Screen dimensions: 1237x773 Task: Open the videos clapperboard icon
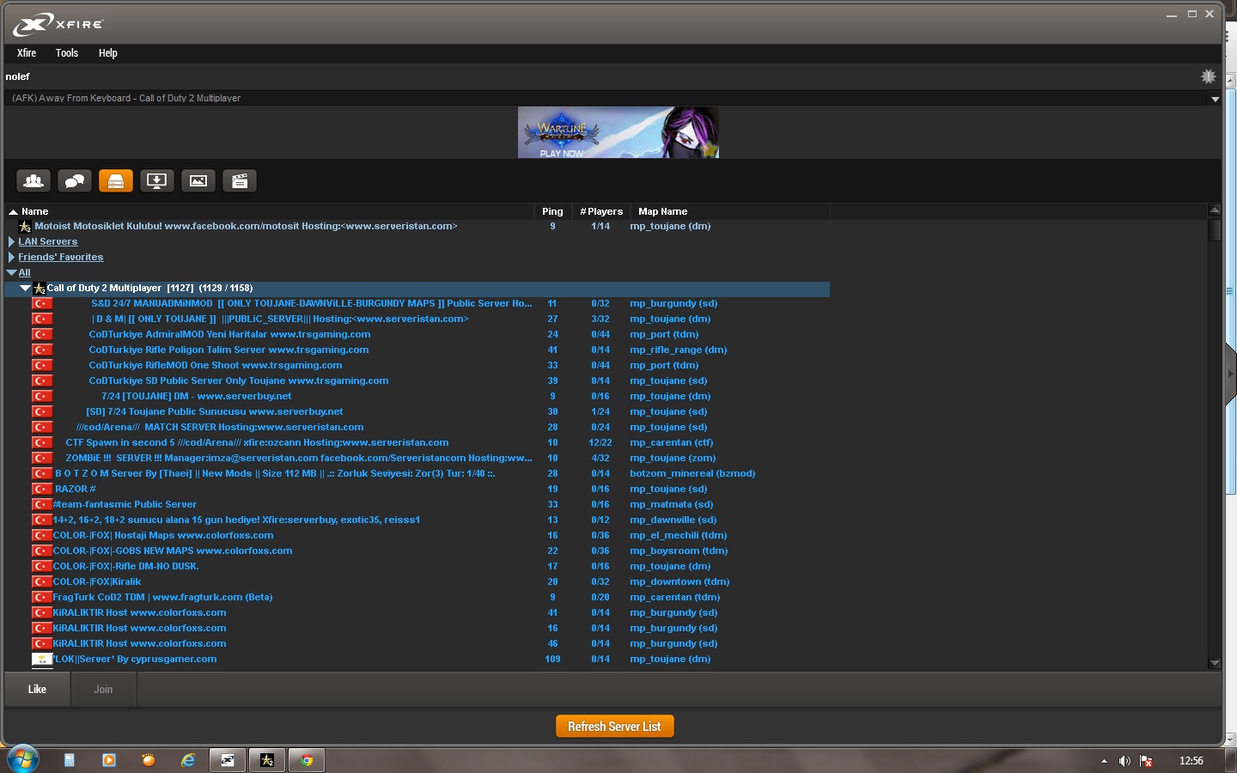pos(240,180)
